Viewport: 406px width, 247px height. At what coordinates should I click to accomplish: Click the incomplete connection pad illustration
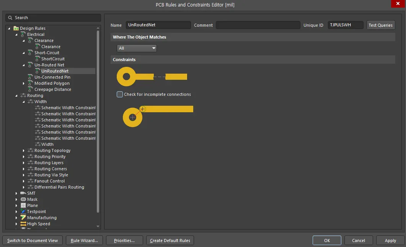click(x=158, y=116)
